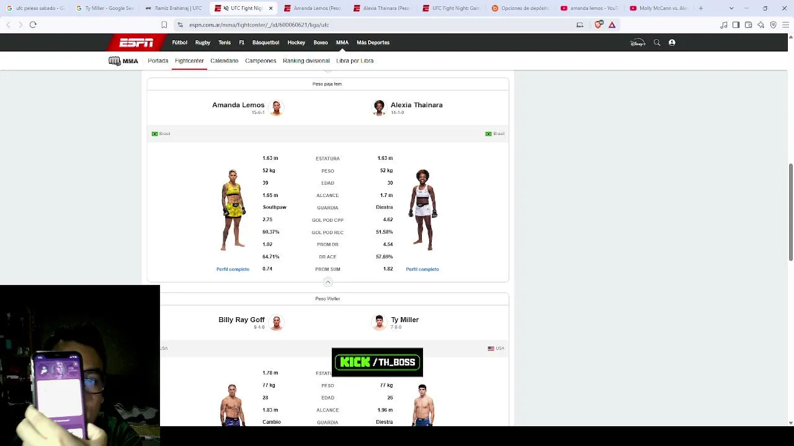
Task: Open the Campeones page
Action: click(x=261, y=61)
